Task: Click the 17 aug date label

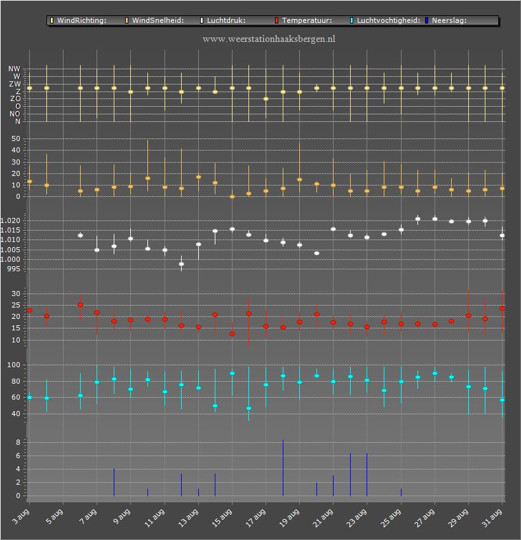Action: (256, 518)
